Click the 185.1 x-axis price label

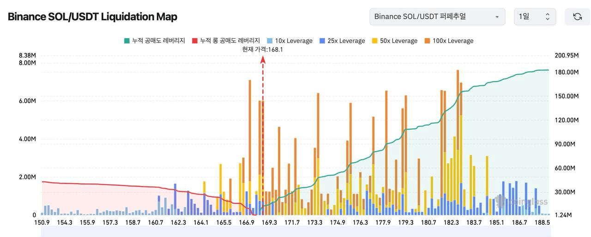tap(497, 222)
